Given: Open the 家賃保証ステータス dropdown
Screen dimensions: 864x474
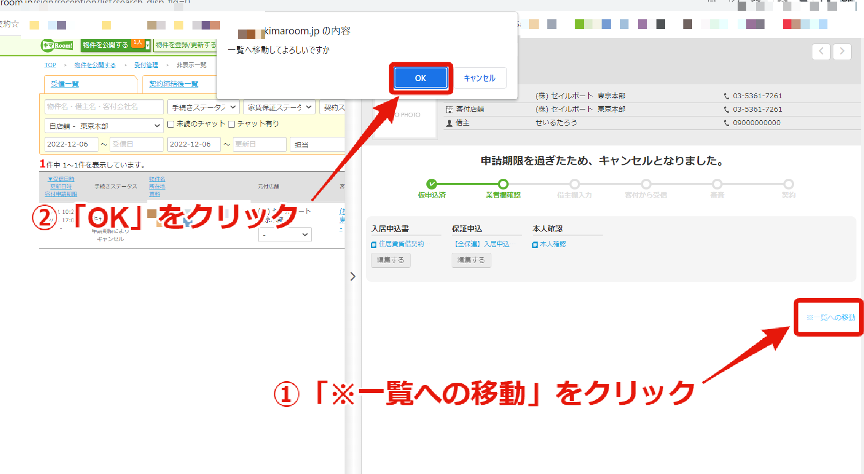Looking at the screenshot, I should (279, 107).
